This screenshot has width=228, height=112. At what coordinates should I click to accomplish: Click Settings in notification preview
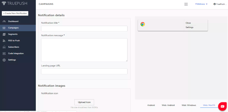(190, 27)
